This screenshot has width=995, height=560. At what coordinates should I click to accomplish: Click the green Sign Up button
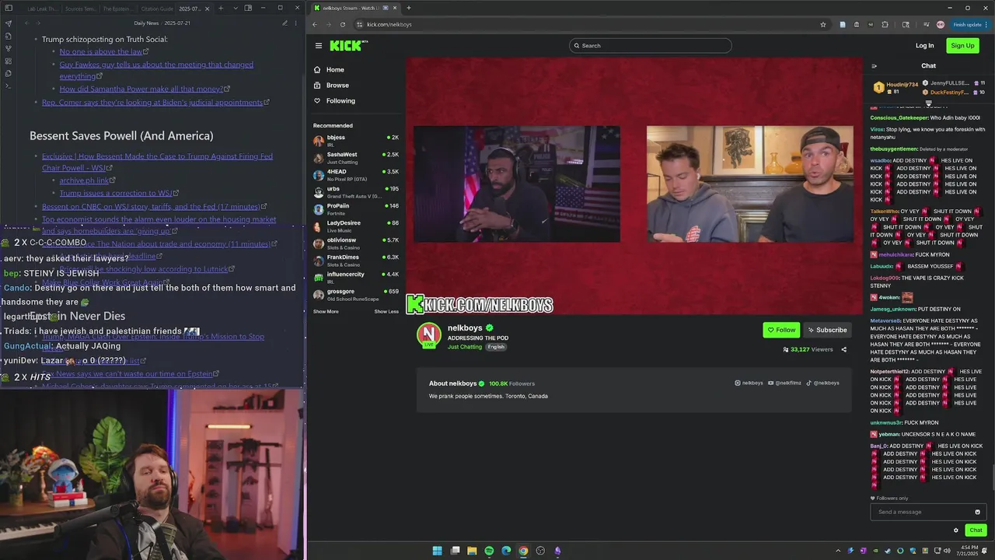point(962,46)
